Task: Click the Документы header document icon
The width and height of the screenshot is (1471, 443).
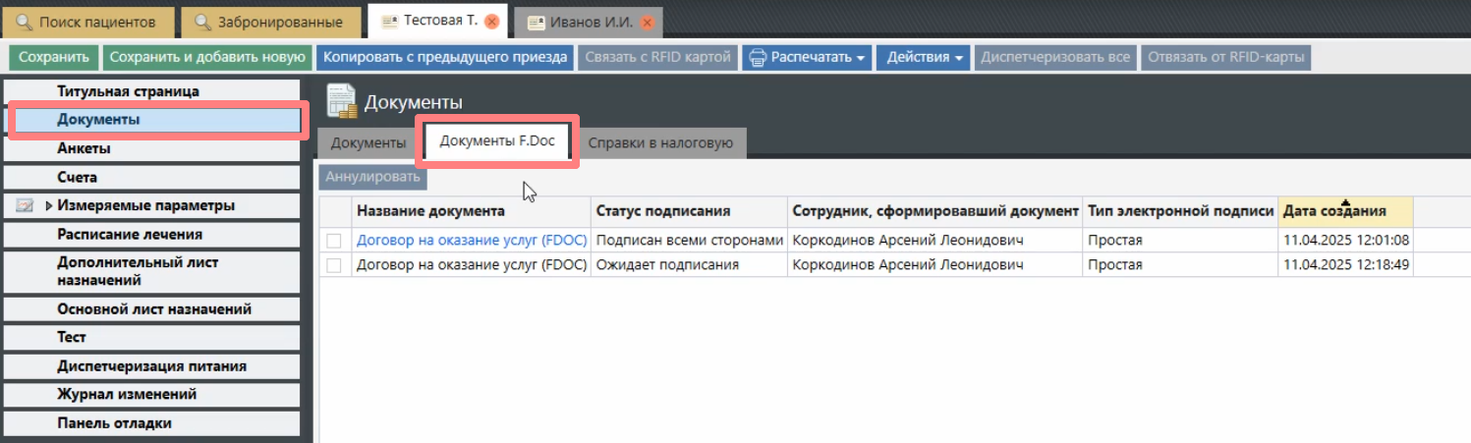Action: coord(341,101)
